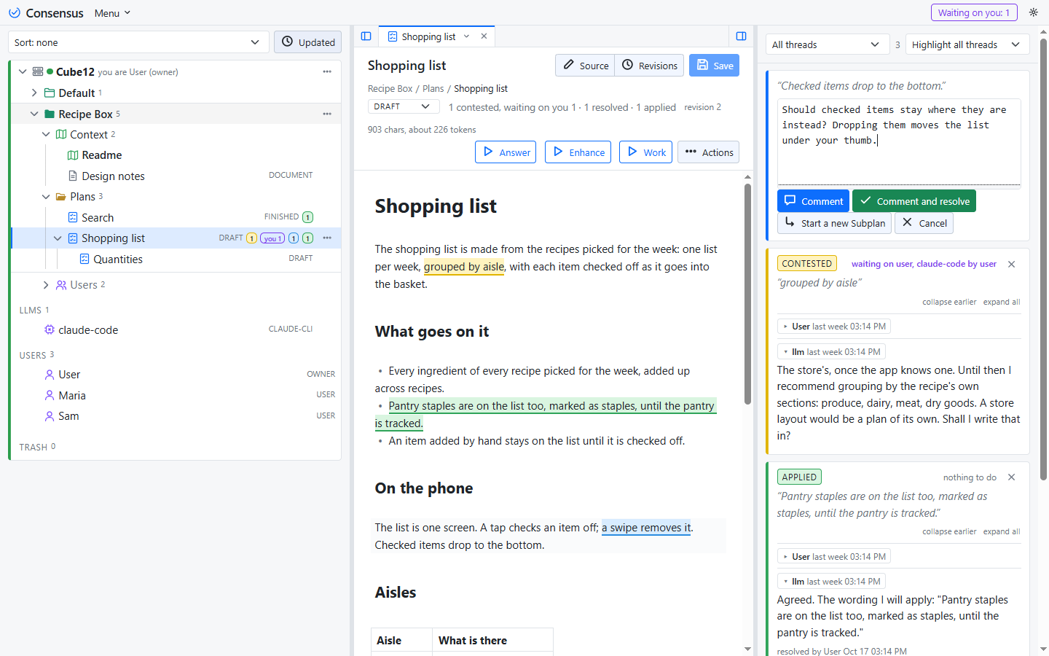Click the Waiting on you: 1 button

974,12
